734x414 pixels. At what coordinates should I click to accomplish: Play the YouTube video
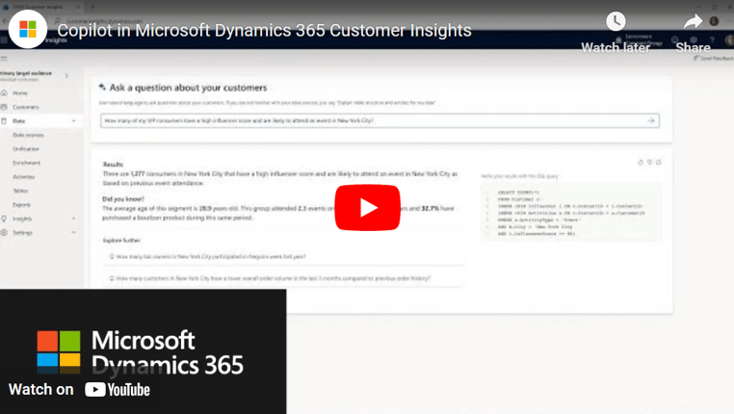pos(367,207)
